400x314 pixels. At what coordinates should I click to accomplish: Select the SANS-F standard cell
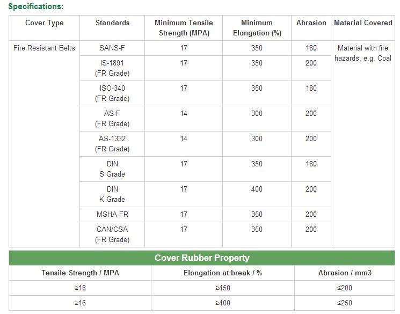coord(112,48)
